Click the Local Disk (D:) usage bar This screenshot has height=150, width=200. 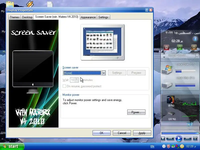pos(185,85)
